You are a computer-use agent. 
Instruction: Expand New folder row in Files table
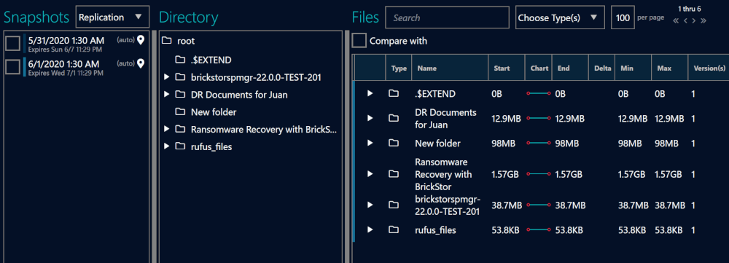(370, 143)
